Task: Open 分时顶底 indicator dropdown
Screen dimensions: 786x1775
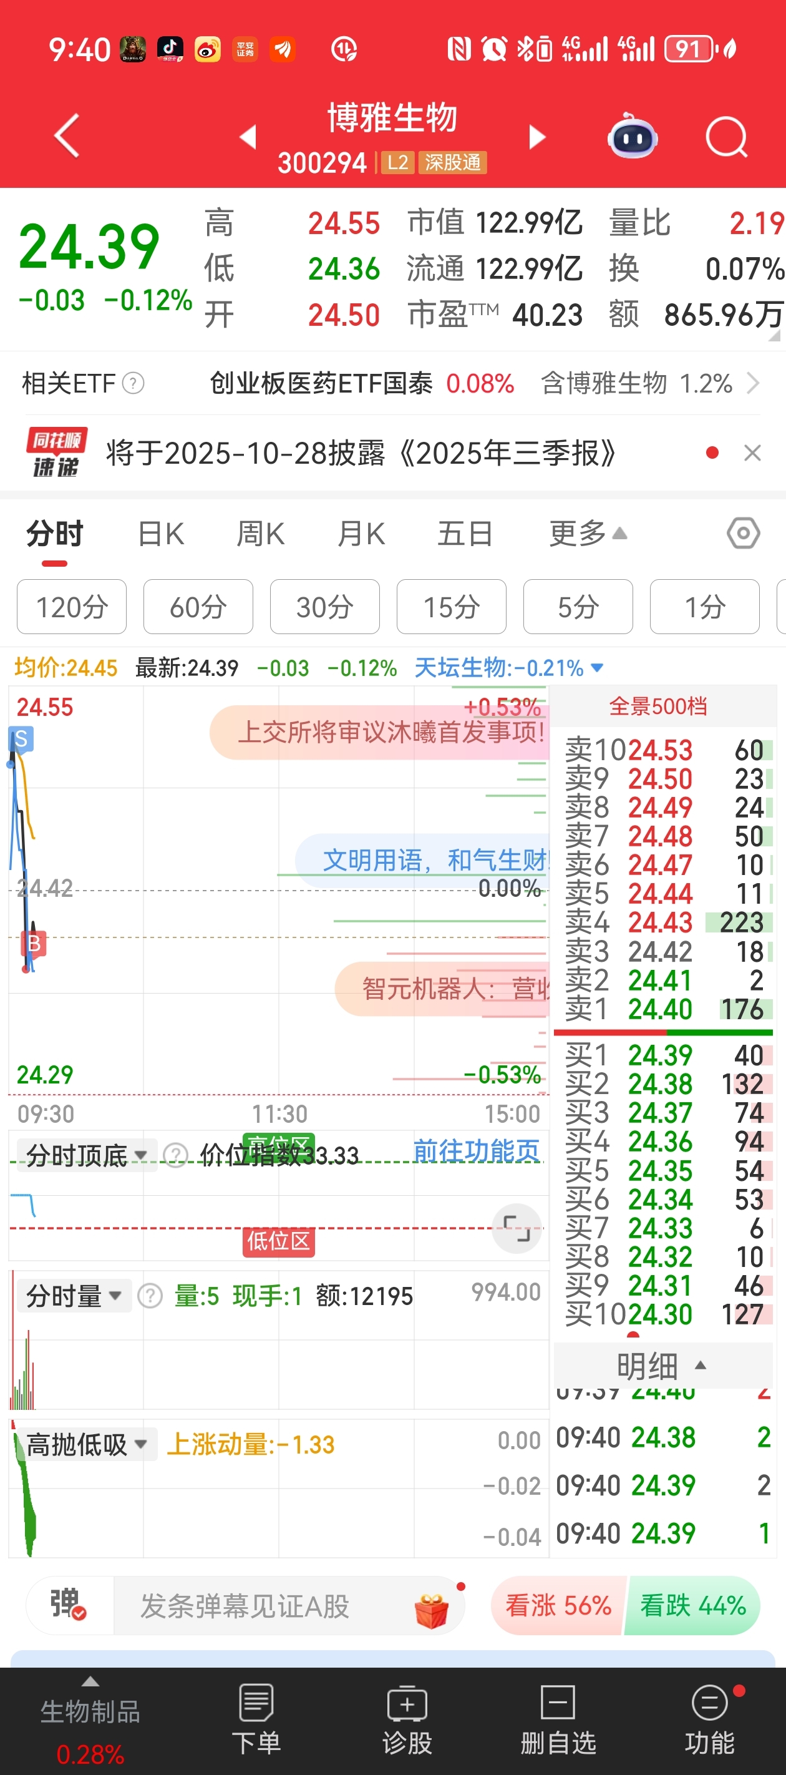Action: point(86,1155)
